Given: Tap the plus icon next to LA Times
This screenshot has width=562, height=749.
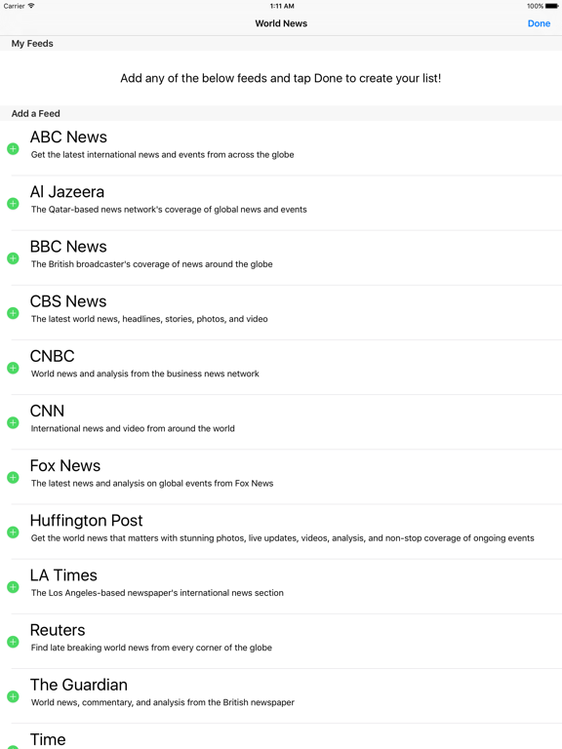Looking at the screenshot, I should click(13, 587).
